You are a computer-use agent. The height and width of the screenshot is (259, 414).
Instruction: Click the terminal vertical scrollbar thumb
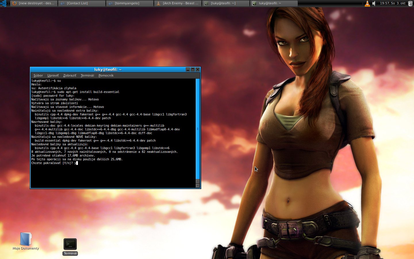point(198,129)
